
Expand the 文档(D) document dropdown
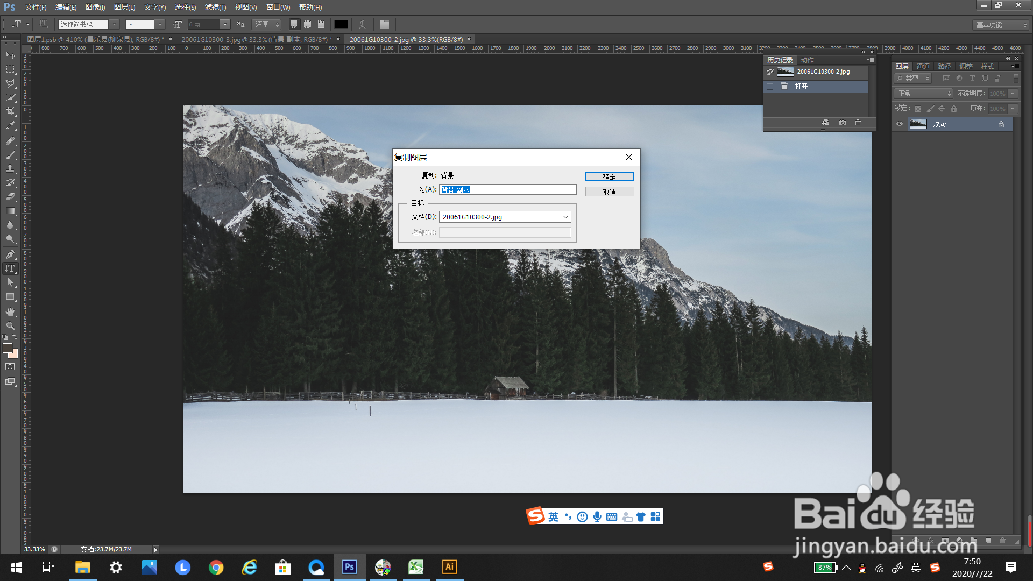[x=565, y=217]
